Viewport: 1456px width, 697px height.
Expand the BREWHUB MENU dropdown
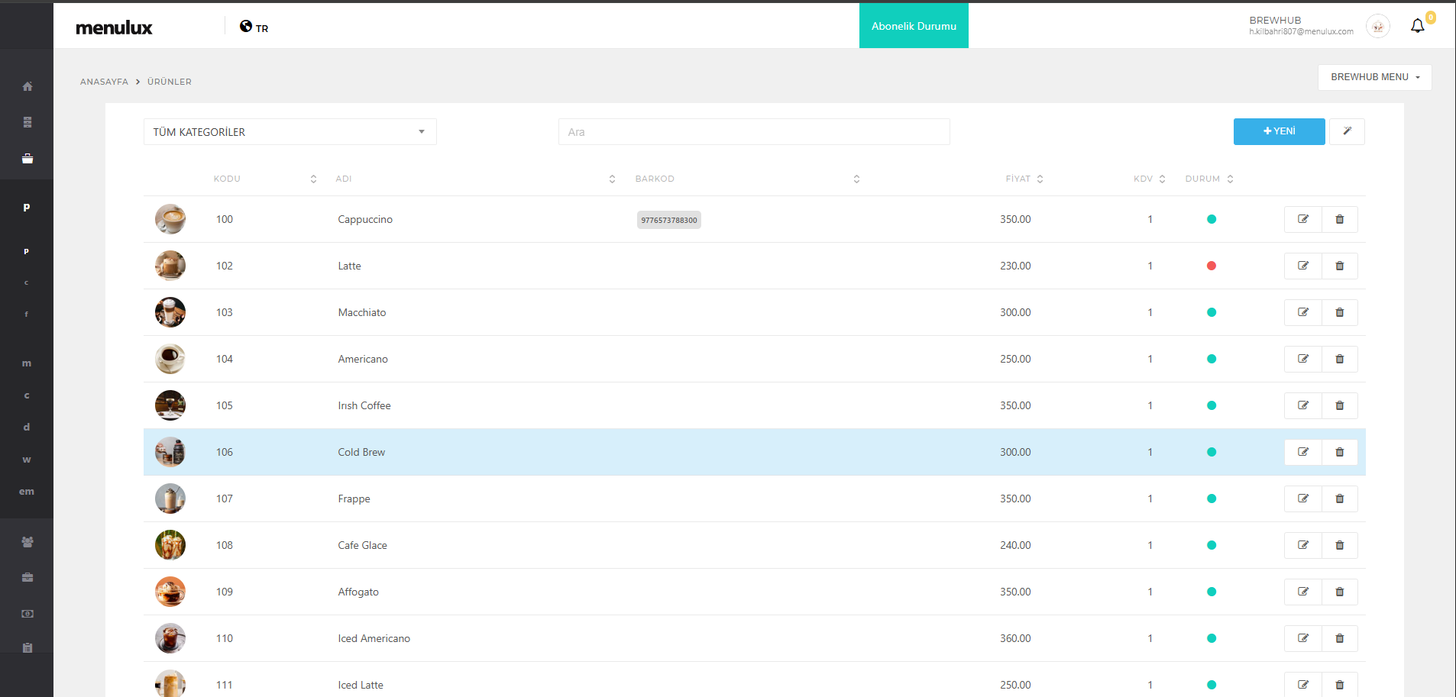1374,77
